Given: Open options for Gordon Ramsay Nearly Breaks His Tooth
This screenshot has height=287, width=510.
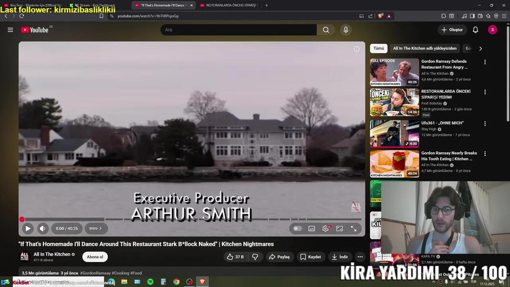Looking at the screenshot, I should pos(485,154).
